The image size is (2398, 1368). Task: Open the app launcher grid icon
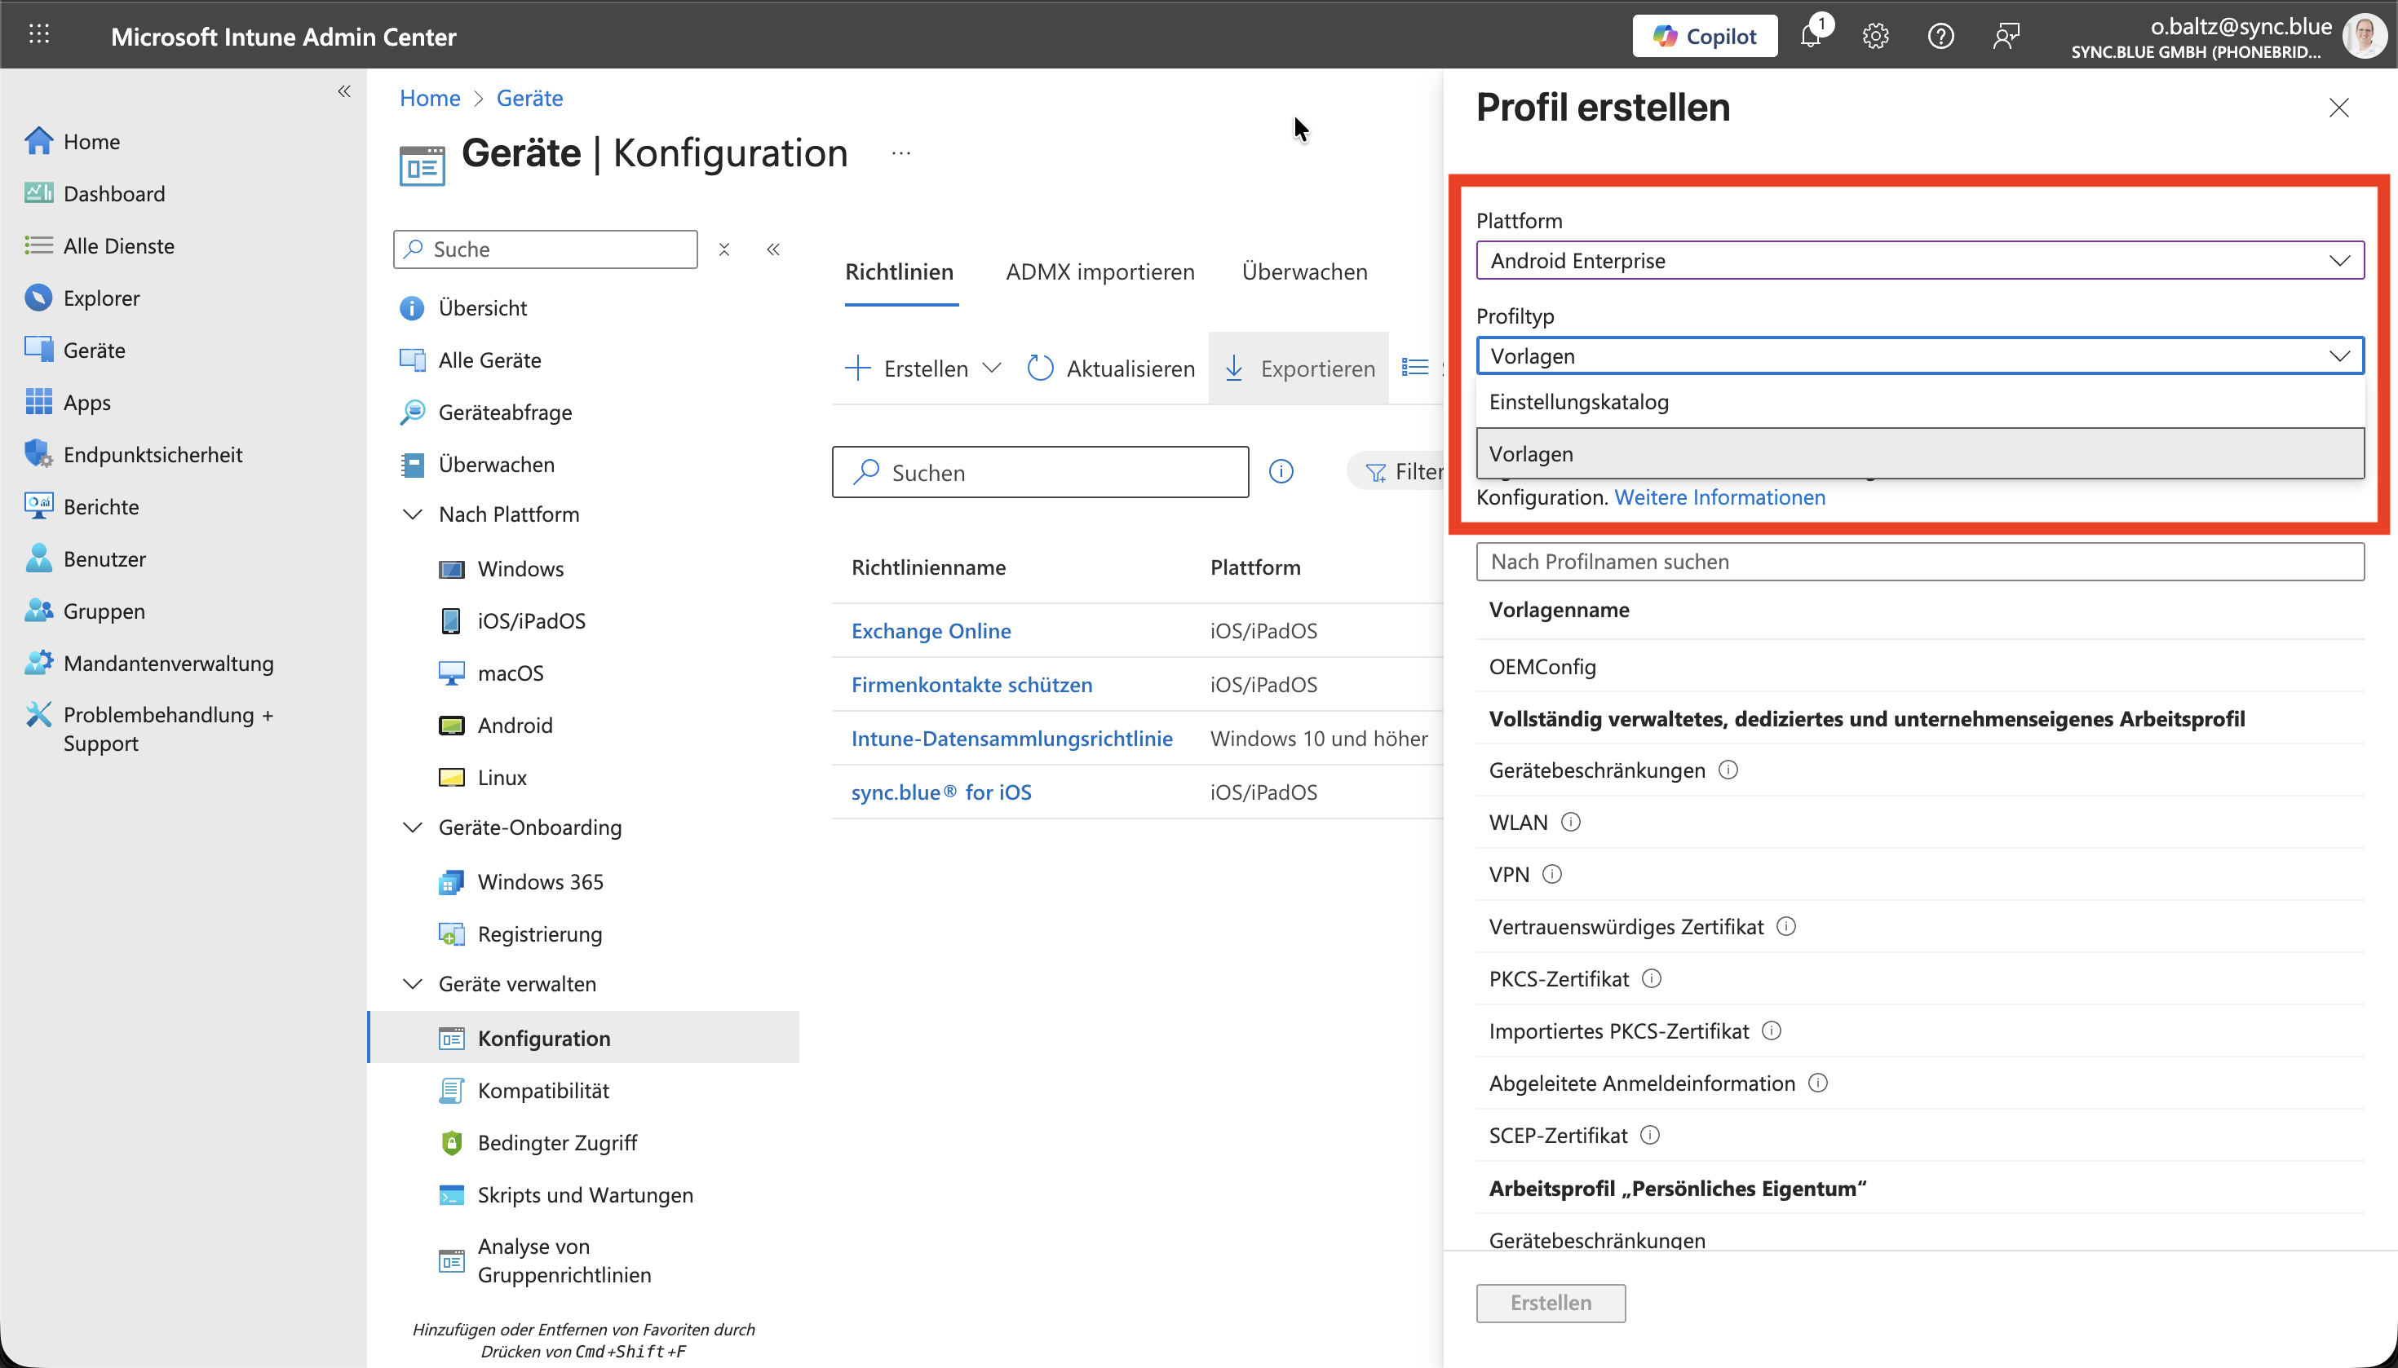(38, 35)
